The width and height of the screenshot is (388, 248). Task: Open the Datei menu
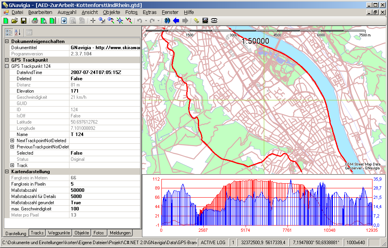(17, 12)
